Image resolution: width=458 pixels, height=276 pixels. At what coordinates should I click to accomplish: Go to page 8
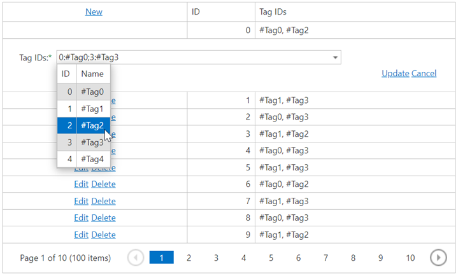[x=353, y=258]
